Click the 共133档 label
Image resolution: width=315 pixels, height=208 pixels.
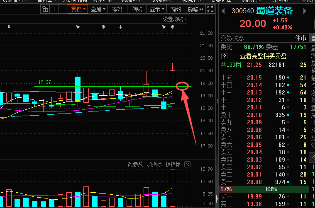231,65
